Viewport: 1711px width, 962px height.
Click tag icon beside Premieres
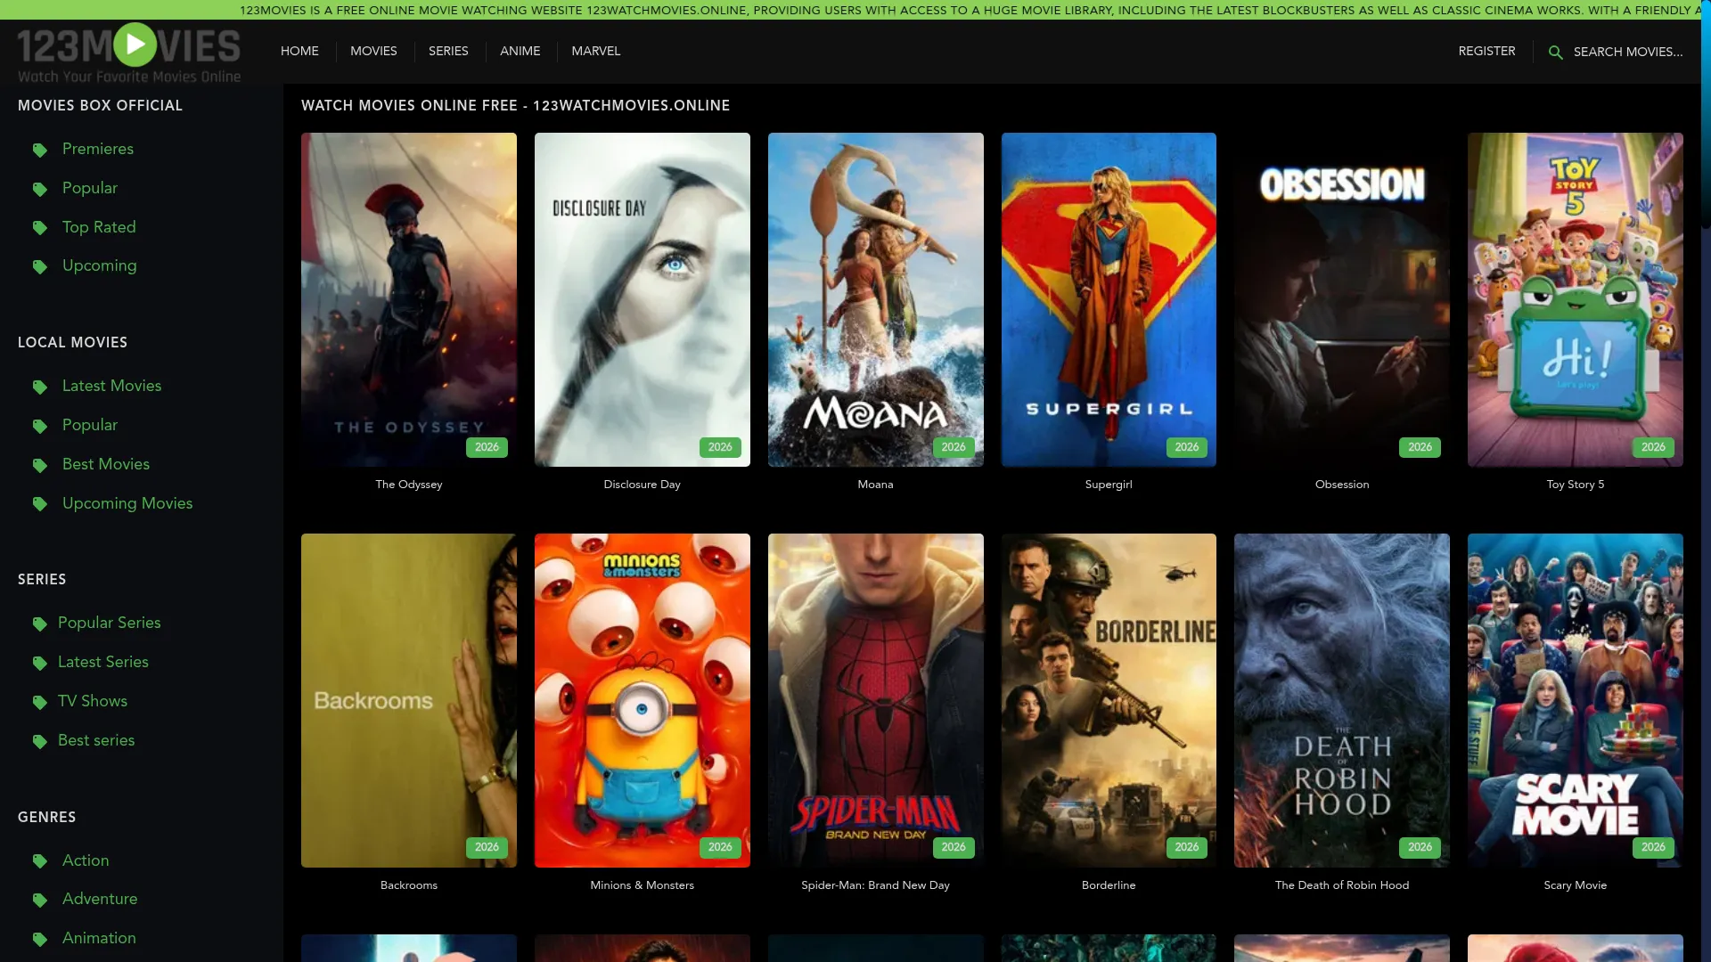(40, 150)
